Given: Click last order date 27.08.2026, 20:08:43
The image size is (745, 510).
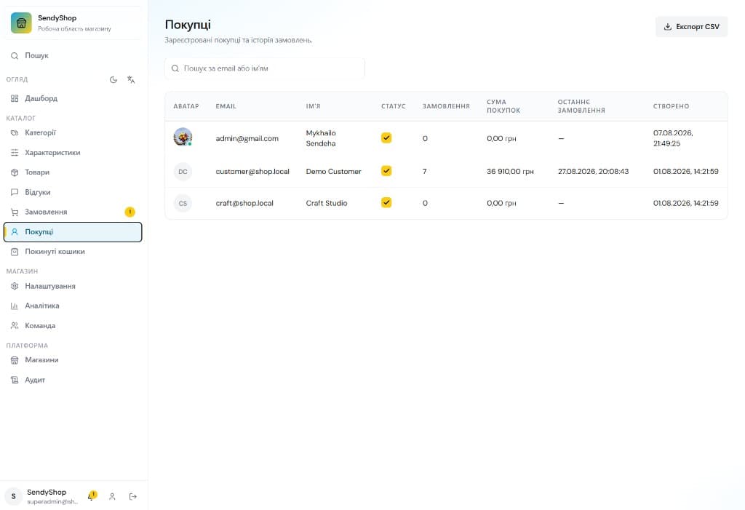Looking at the screenshot, I should click(x=593, y=172).
